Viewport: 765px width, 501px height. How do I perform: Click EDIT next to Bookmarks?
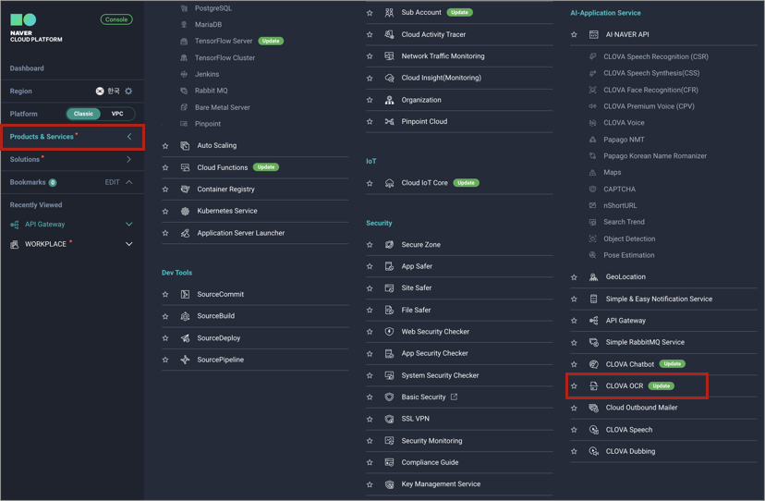pos(112,182)
